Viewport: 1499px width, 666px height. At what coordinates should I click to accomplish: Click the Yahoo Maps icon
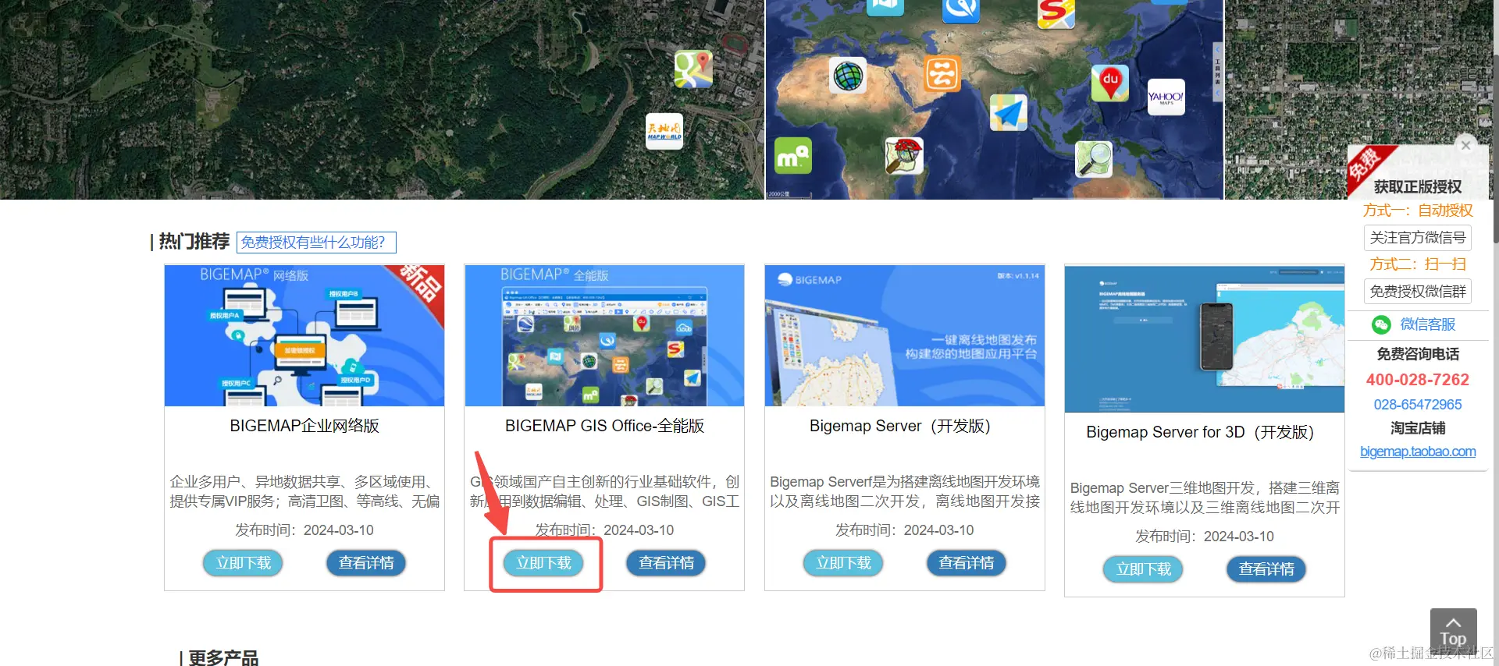tap(1166, 97)
